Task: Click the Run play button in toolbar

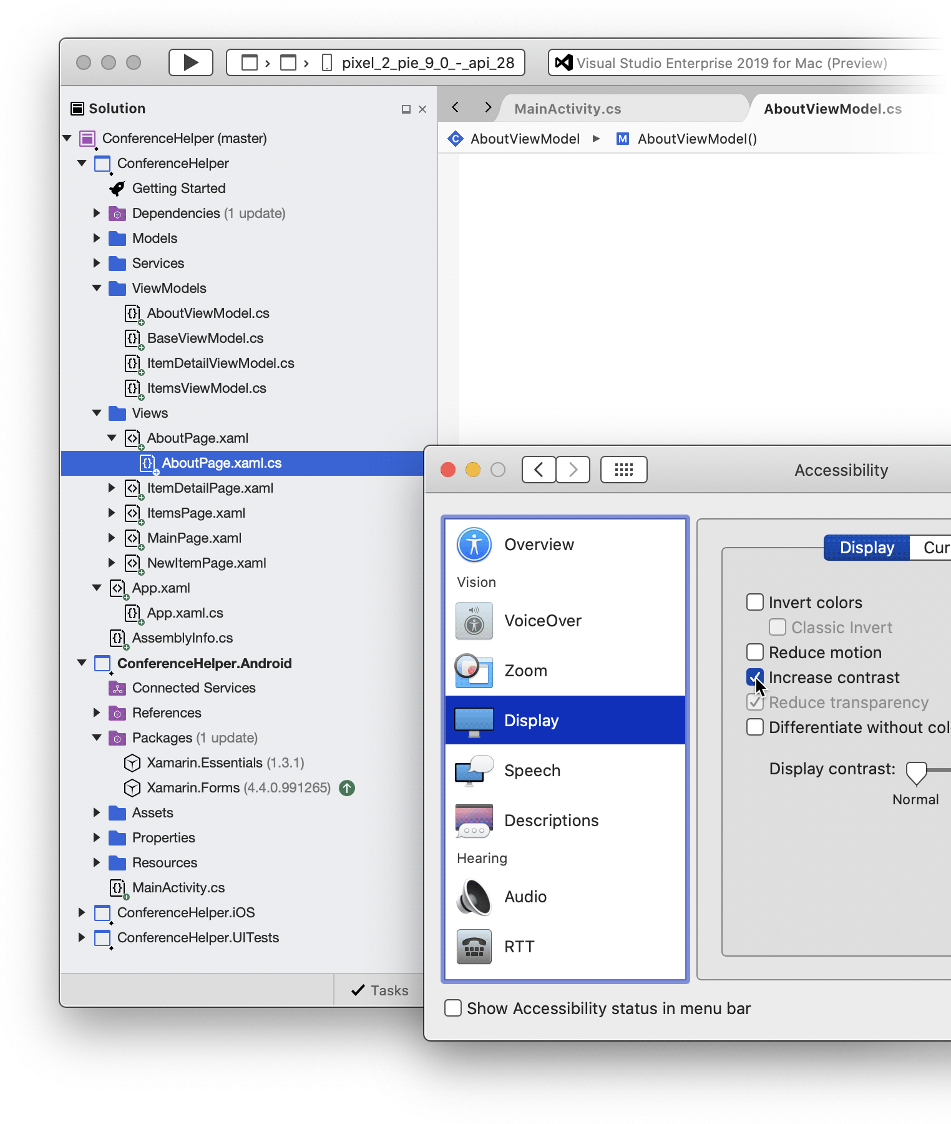Action: [191, 62]
